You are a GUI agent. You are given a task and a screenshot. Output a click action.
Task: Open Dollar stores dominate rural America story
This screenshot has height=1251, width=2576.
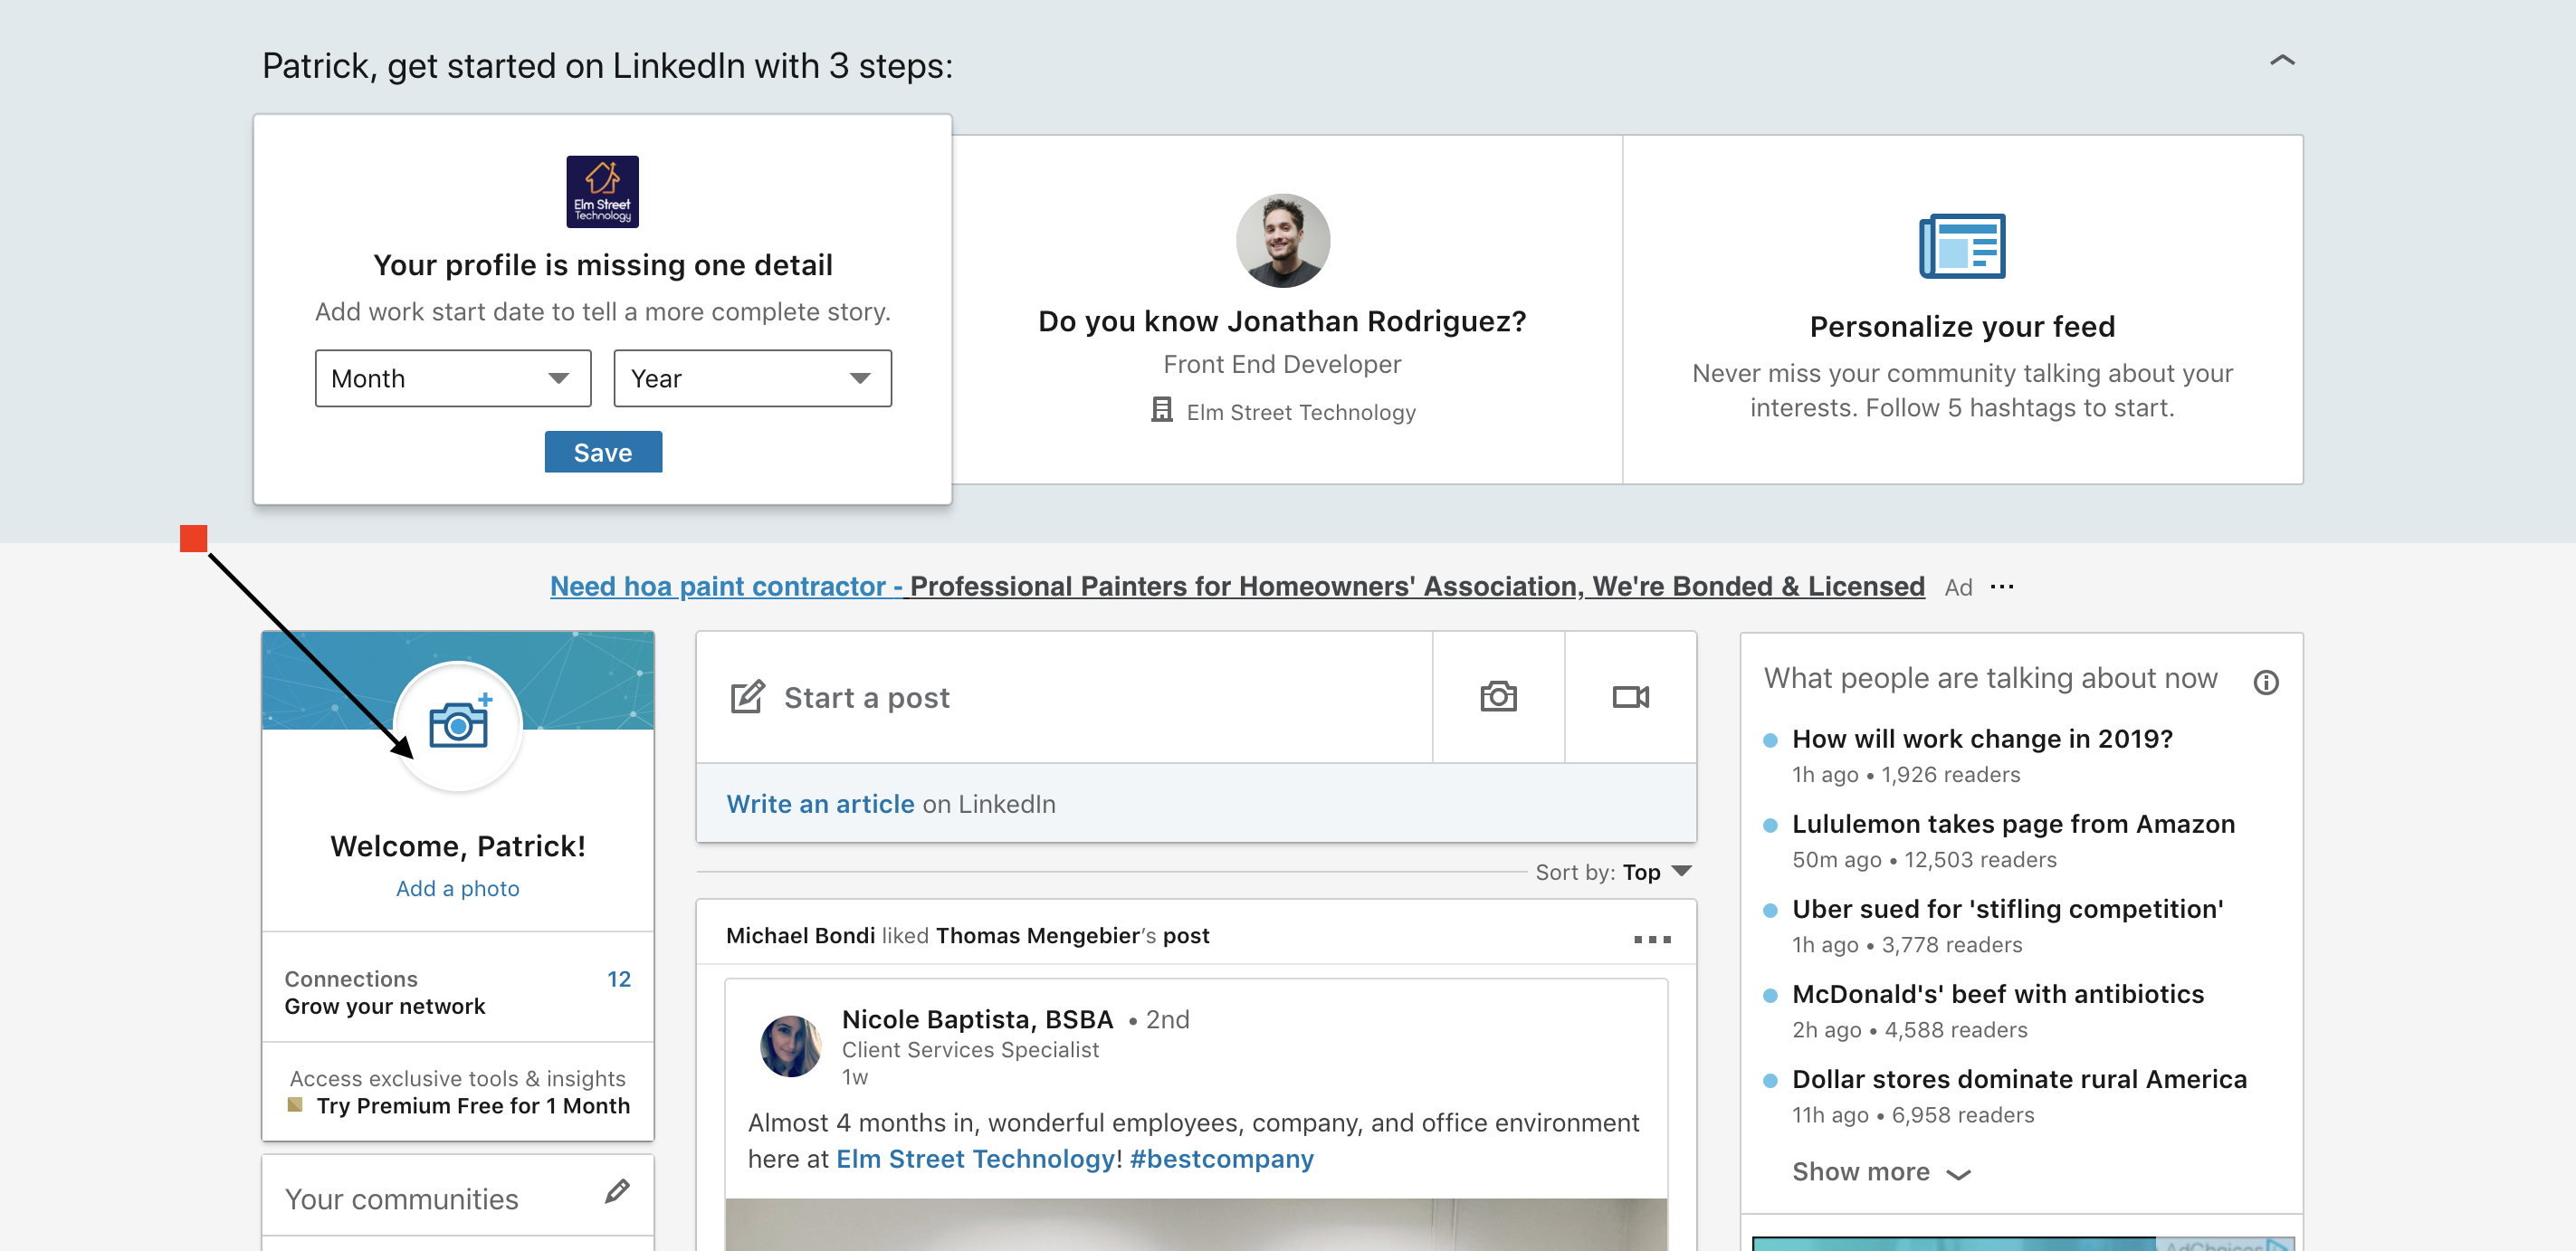2019,1079
